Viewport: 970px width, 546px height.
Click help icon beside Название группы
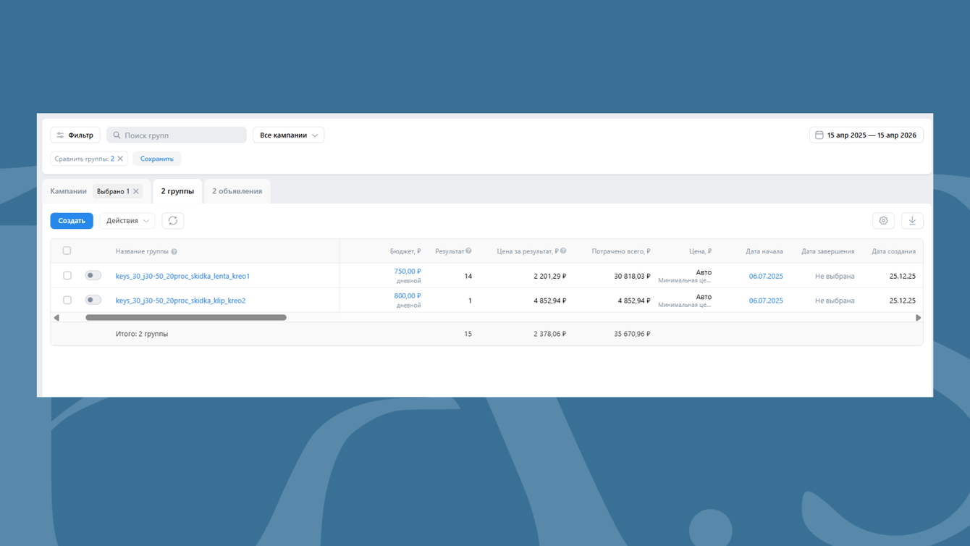(x=174, y=252)
